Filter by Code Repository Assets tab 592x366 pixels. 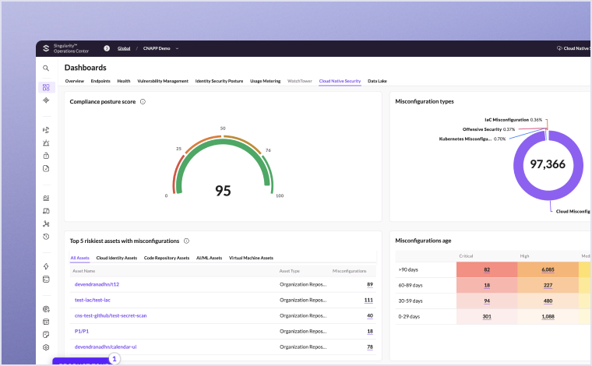pos(167,258)
